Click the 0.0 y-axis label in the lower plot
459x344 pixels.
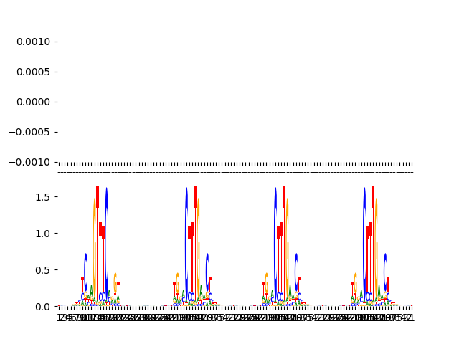42,306
